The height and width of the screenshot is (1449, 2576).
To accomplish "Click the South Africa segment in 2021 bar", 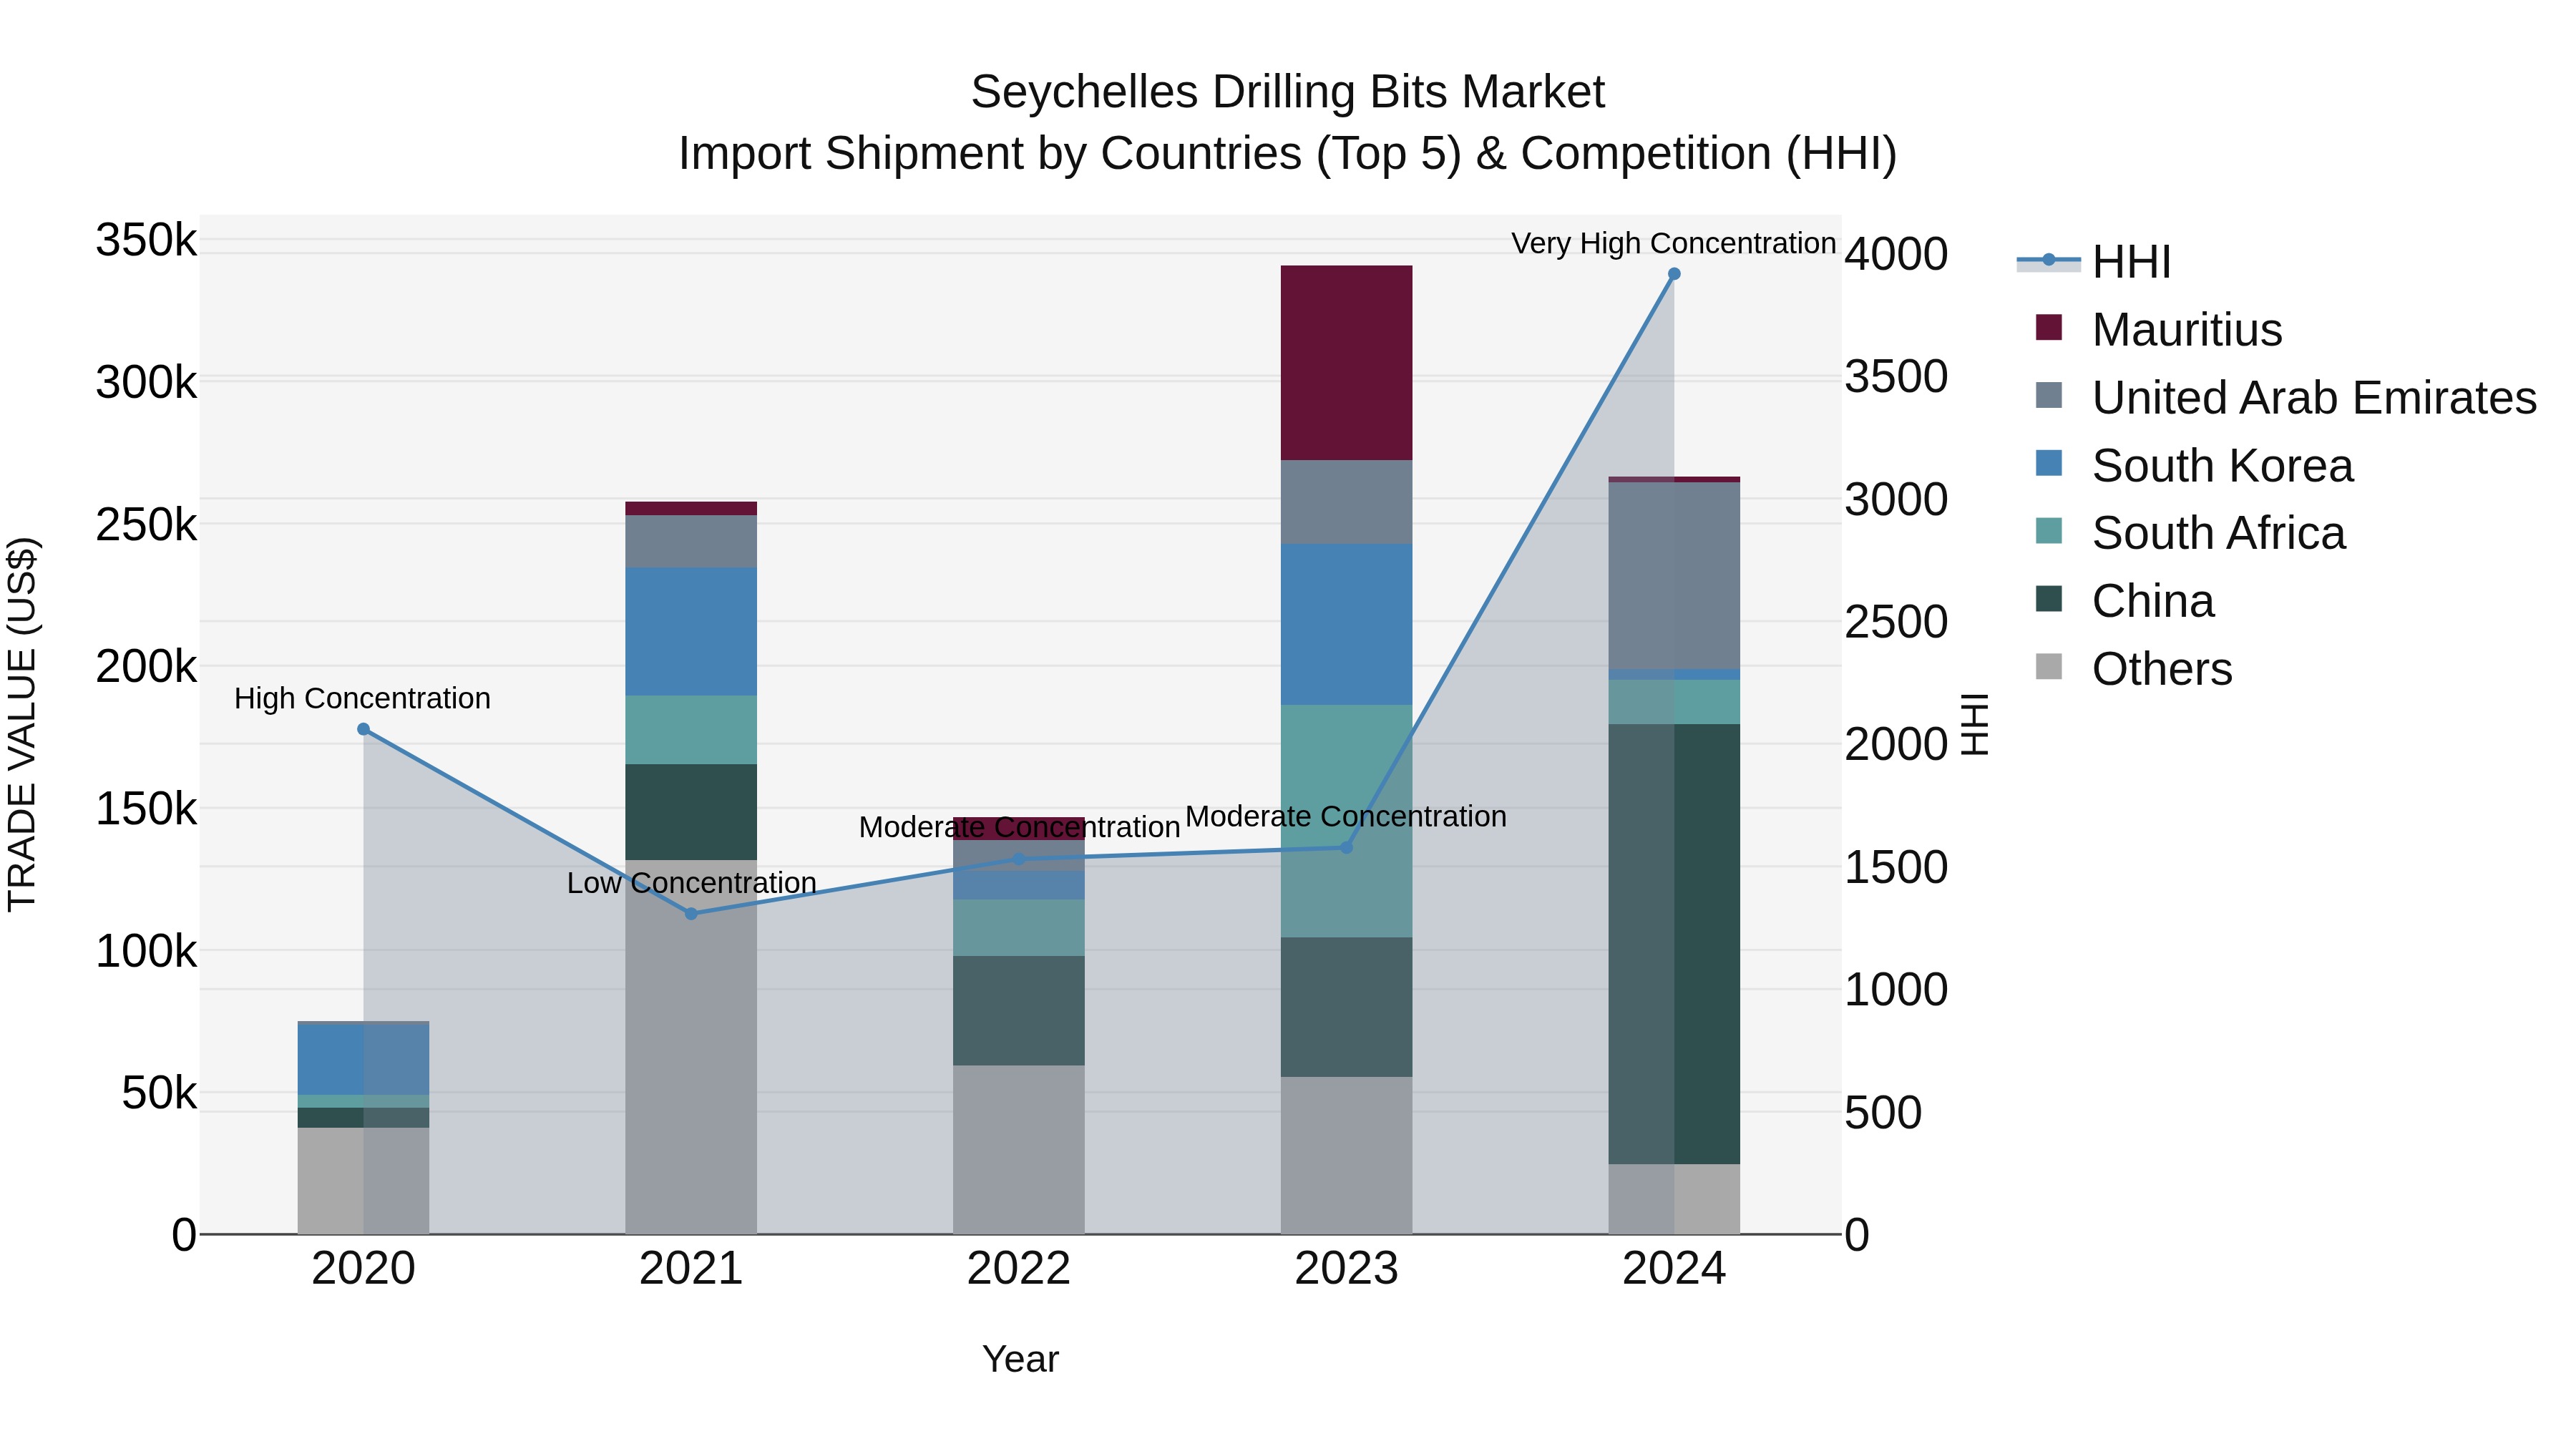I will click(691, 730).
